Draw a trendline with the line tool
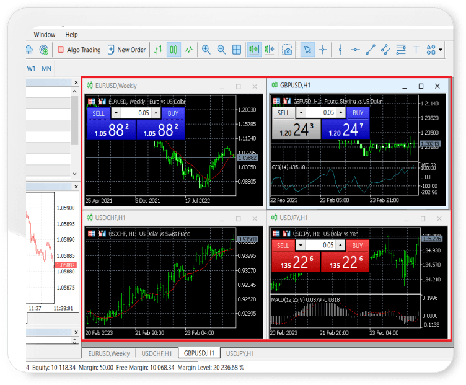 (371, 50)
